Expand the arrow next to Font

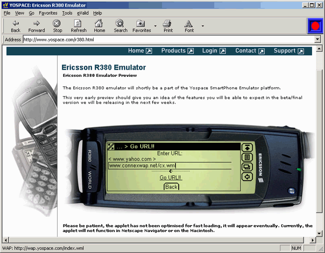[x=203, y=26]
